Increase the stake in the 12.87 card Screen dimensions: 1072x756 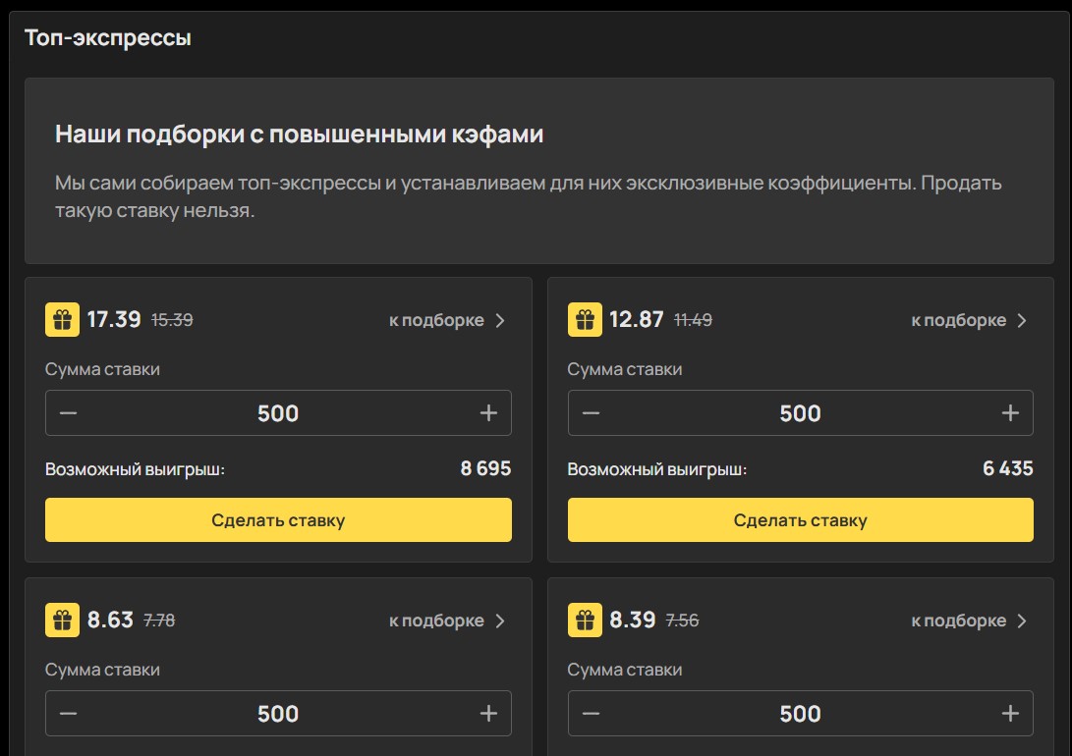click(1010, 413)
